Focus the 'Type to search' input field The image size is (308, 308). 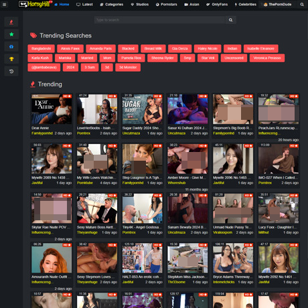(x=160, y=20)
